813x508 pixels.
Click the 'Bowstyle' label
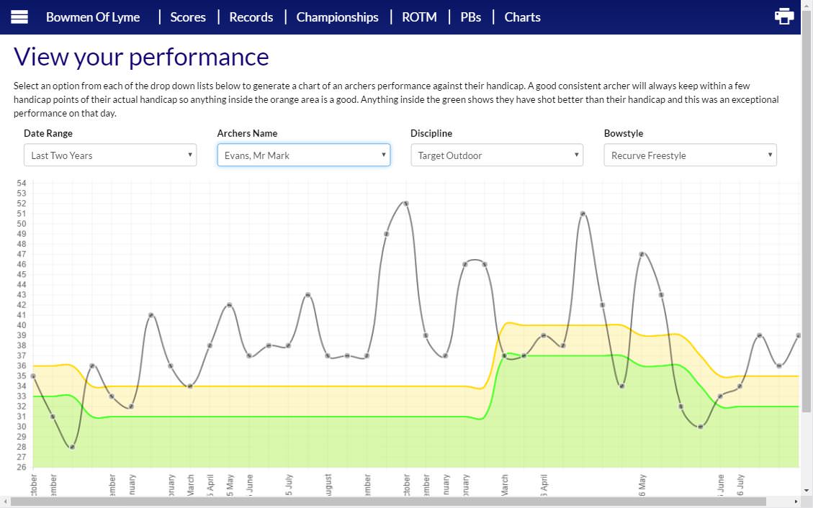tap(623, 133)
